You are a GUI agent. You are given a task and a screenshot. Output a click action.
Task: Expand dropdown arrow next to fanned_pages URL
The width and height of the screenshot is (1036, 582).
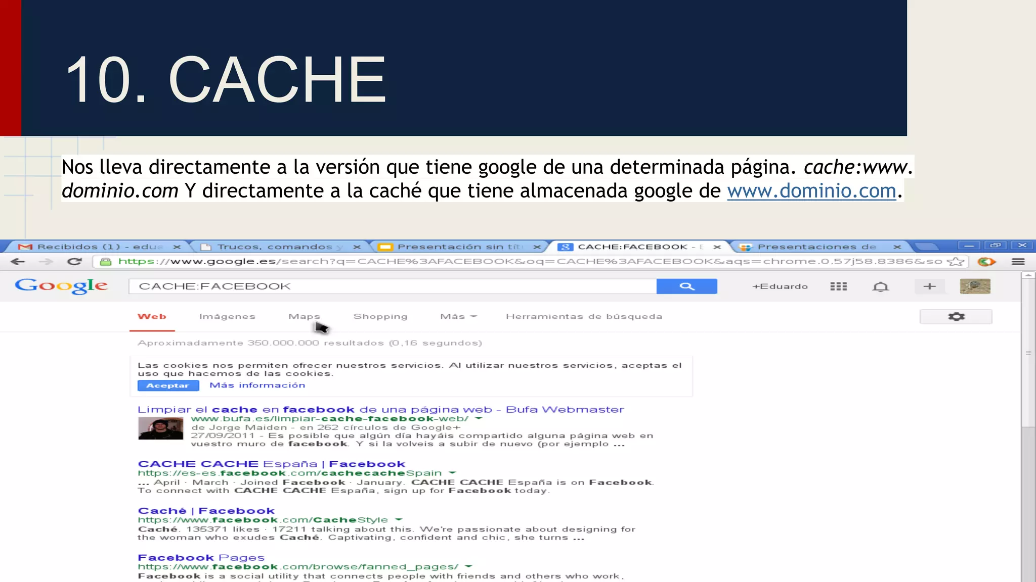pos(468,567)
